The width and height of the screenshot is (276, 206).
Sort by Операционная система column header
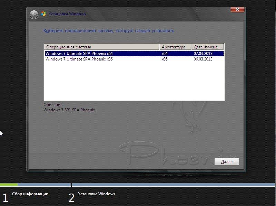(x=102, y=47)
